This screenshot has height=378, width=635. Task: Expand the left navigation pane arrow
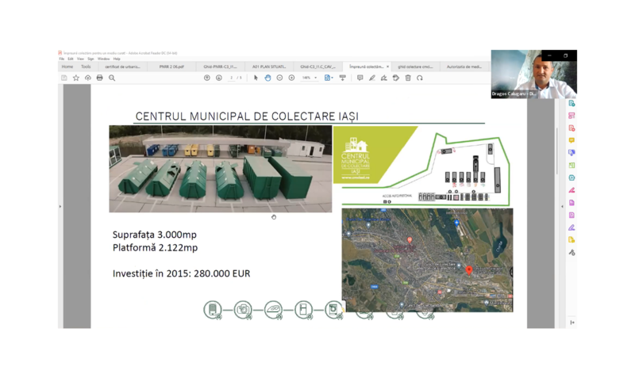coord(60,207)
